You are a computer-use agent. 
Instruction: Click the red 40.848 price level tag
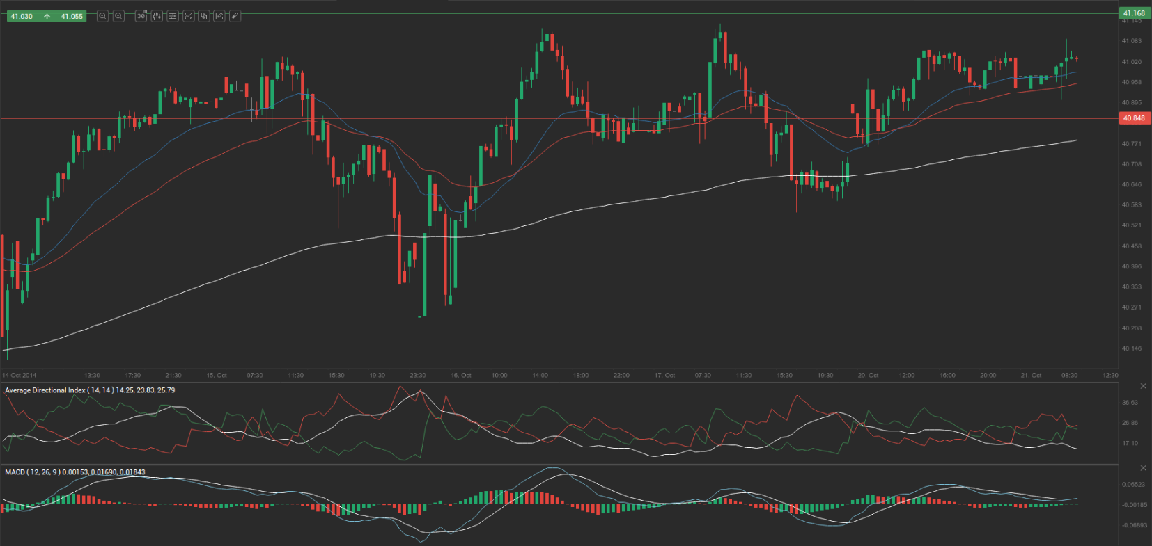tap(1133, 118)
